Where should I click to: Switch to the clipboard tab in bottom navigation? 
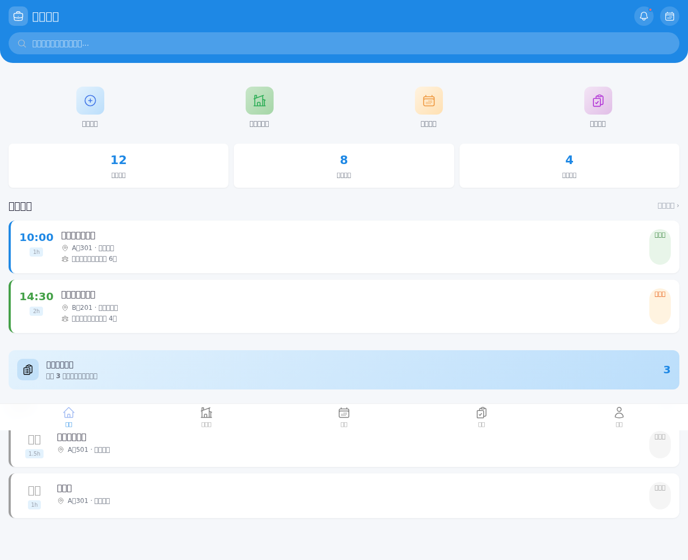click(482, 417)
